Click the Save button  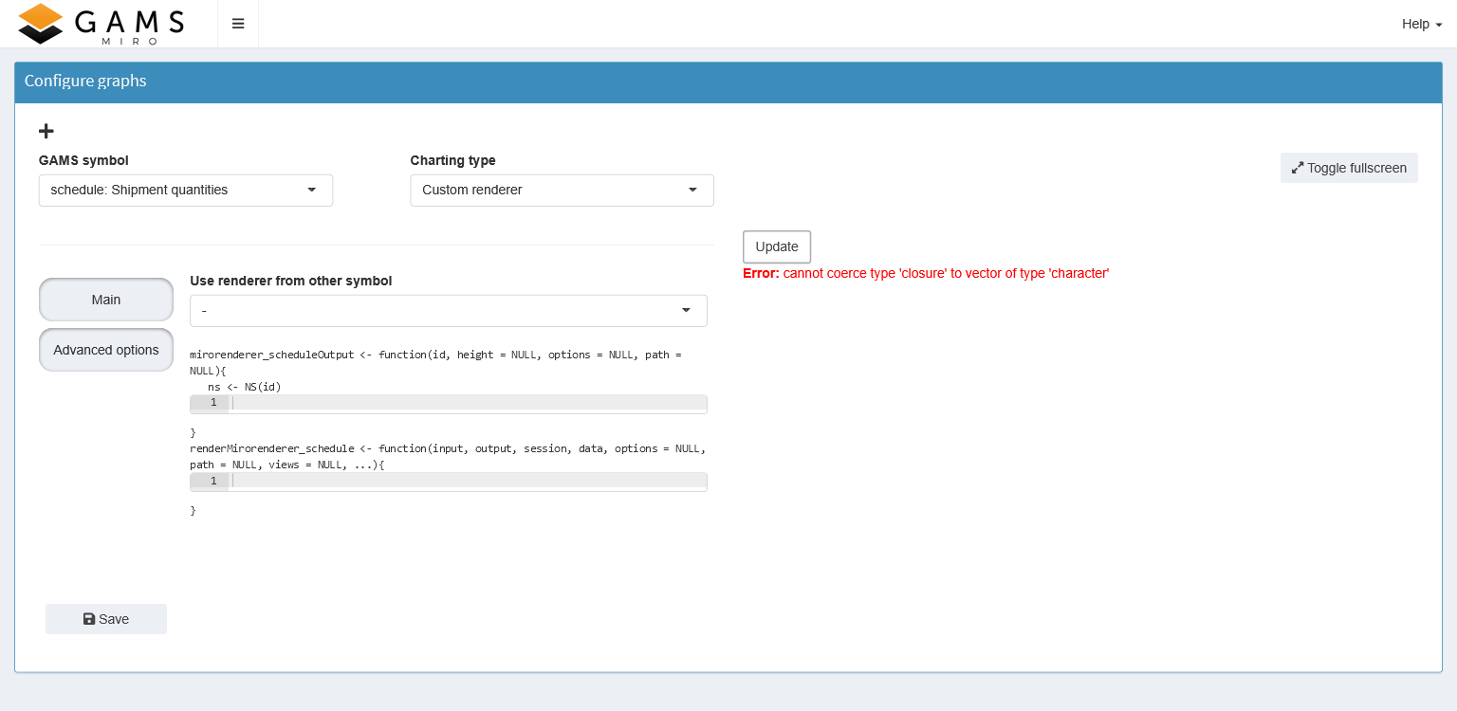[105, 618]
